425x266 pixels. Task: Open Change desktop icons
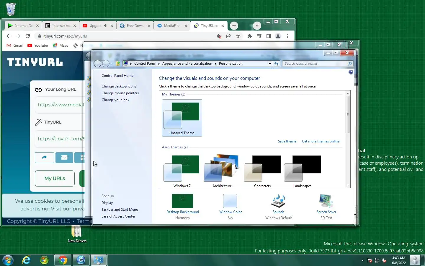(119, 86)
